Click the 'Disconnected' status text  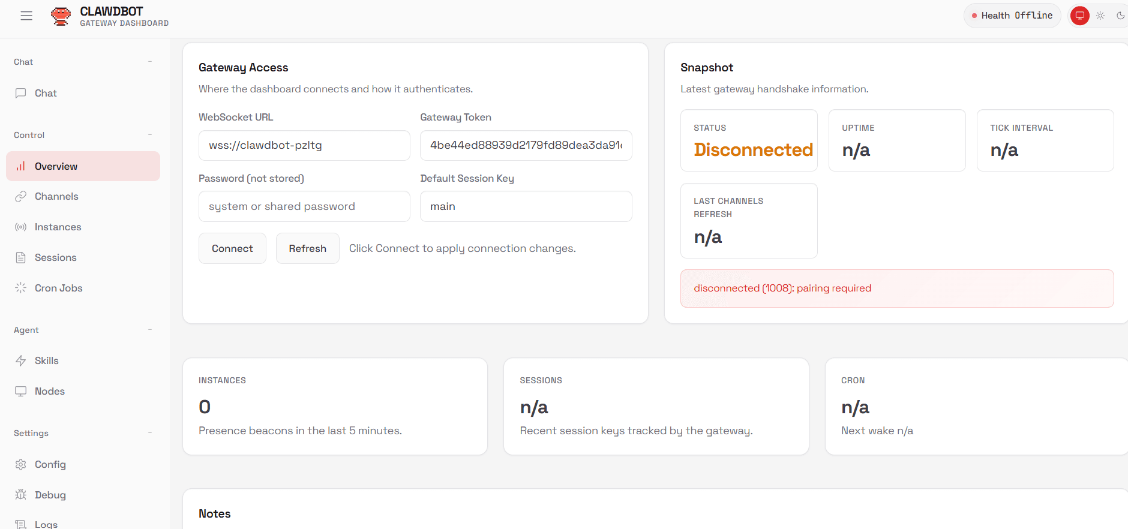click(x=753, y=149)
